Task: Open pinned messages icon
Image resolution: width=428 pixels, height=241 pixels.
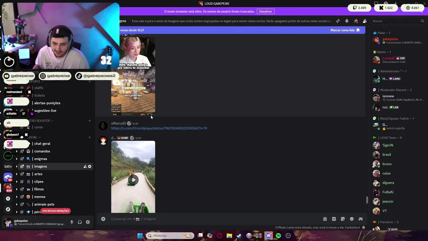Action: coord(356,21)
